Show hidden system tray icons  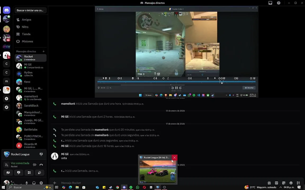pyautogui.click(x=280, y=187)
